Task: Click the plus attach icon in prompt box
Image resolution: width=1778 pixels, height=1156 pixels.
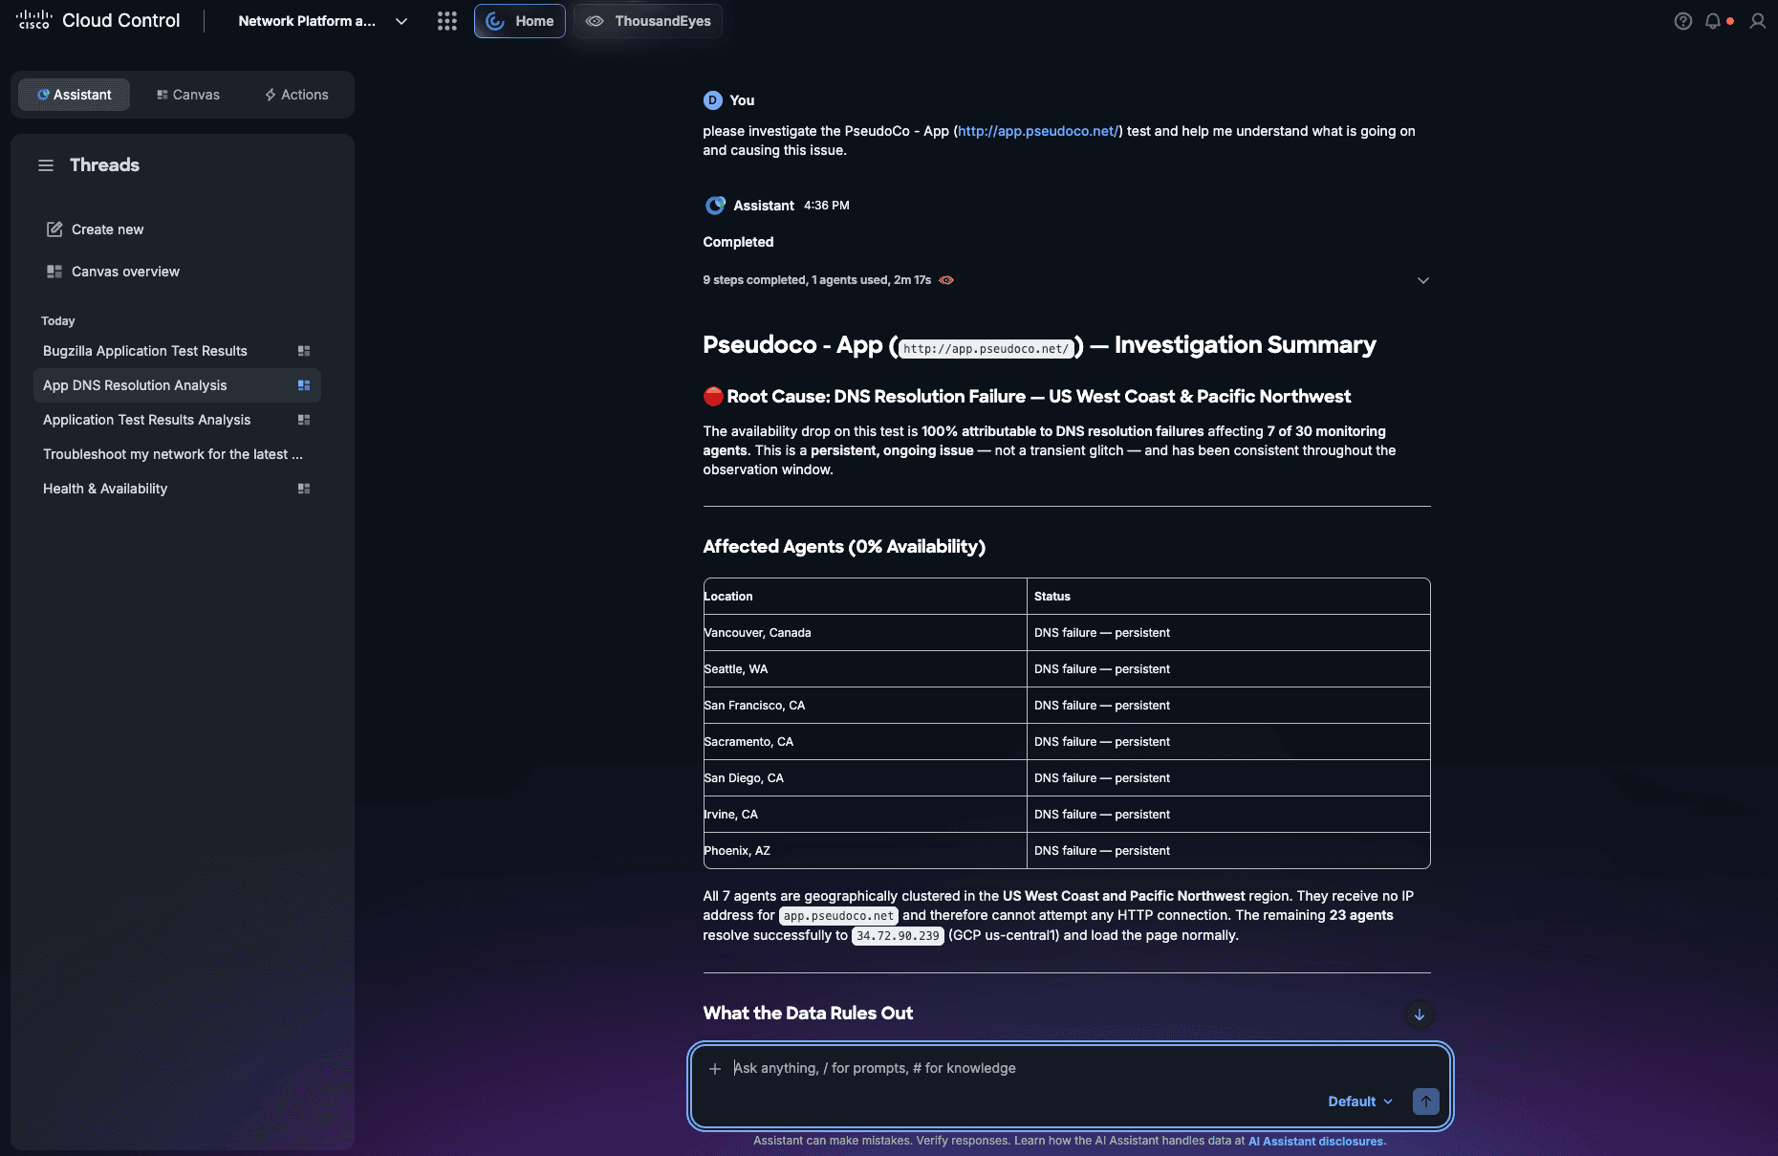Action: coord(715,1069)
